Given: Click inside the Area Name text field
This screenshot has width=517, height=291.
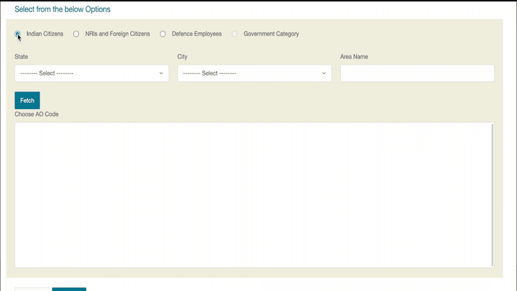Looking at the screenshot, I should [417, 74].
